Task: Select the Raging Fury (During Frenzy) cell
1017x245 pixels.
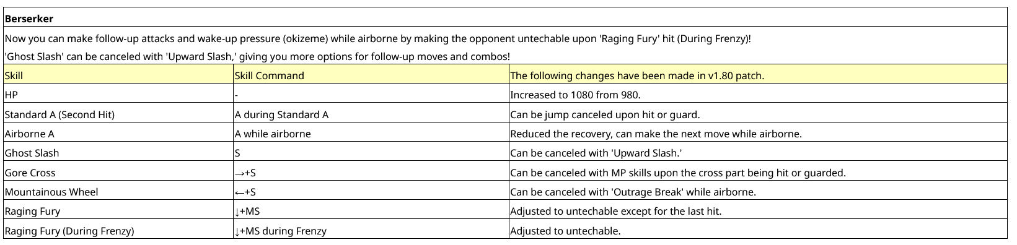Action: coord(118,231)
